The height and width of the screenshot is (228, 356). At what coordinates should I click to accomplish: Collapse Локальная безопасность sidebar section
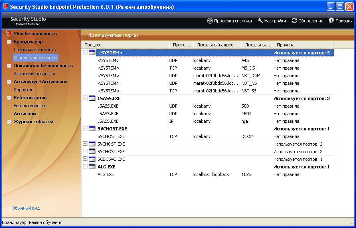click(9, 66)
